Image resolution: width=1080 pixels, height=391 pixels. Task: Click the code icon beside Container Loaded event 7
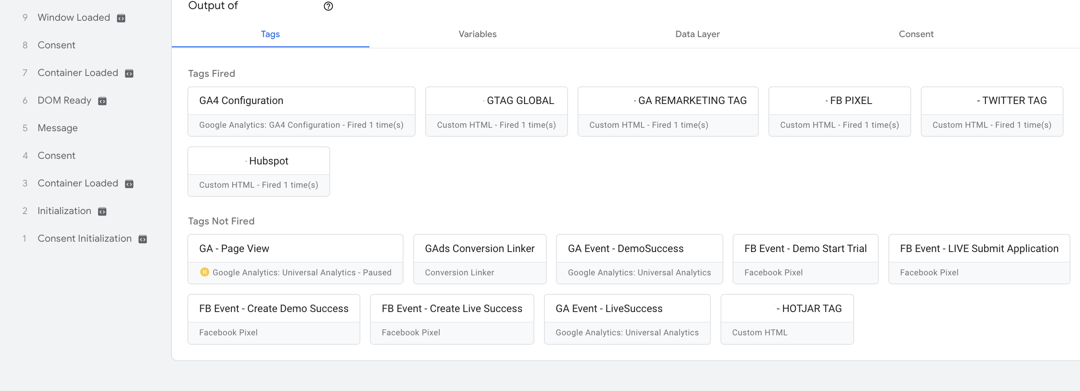pos(129,73)
